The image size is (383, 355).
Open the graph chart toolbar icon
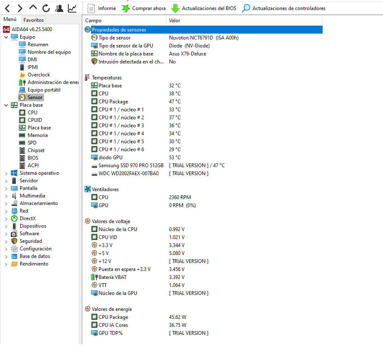click(72, 8)
